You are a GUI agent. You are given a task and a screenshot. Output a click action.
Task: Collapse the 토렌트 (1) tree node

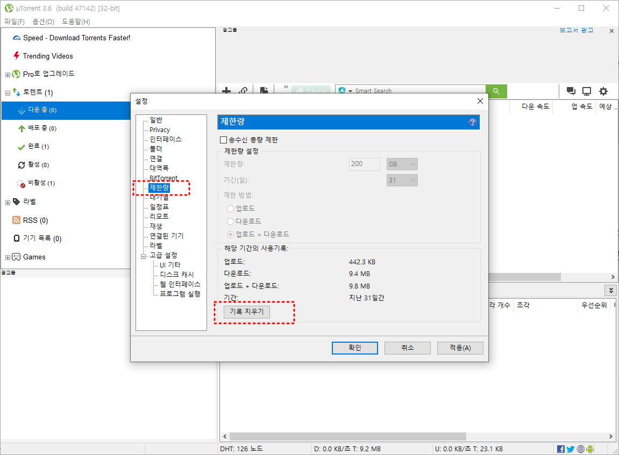8,93
